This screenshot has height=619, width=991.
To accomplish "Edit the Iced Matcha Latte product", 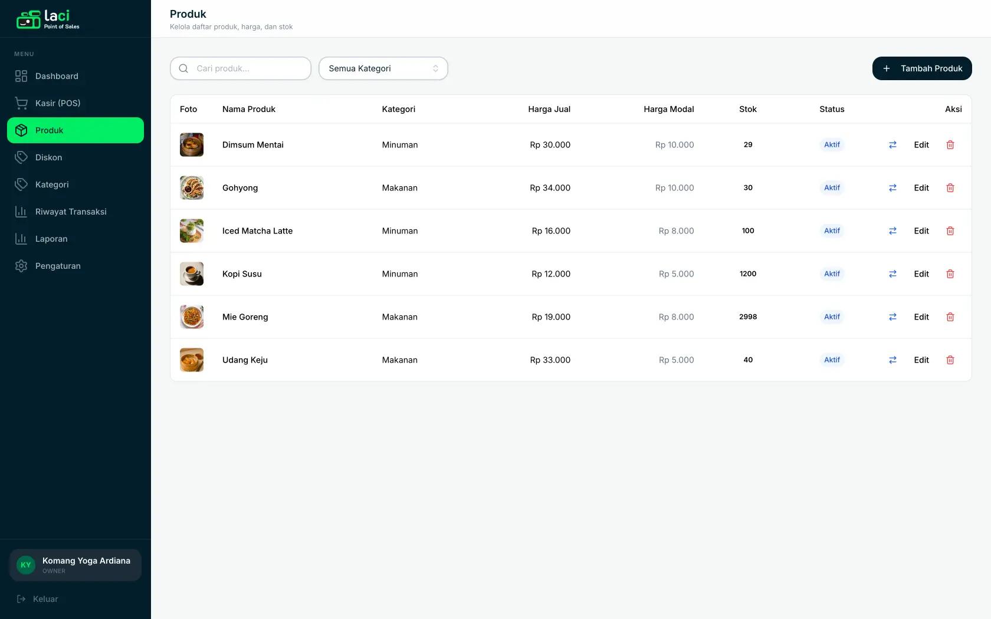I will pos(921,231).
